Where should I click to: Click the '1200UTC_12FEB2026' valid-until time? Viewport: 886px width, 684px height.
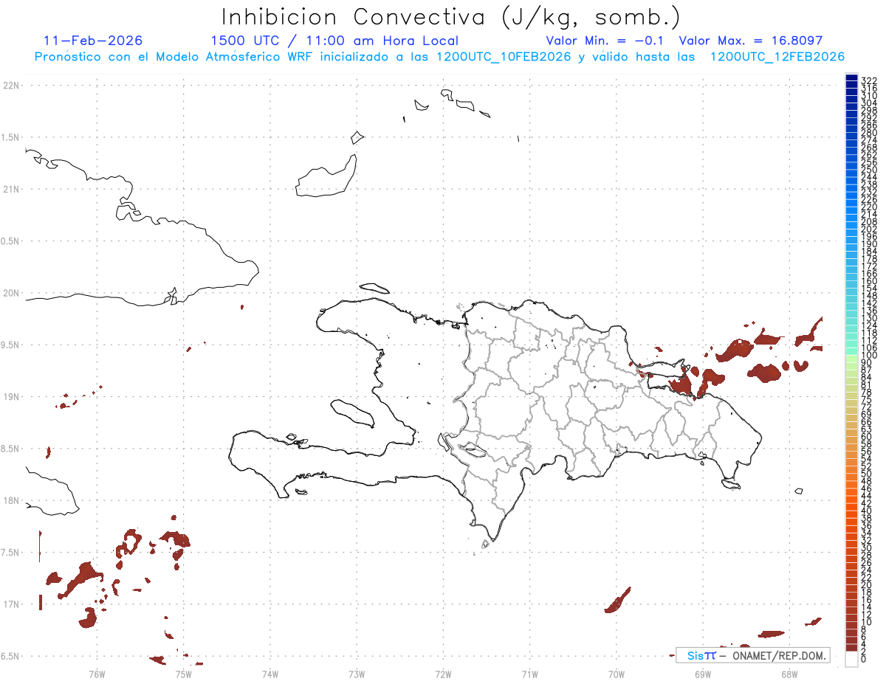[x=777, y=56]
